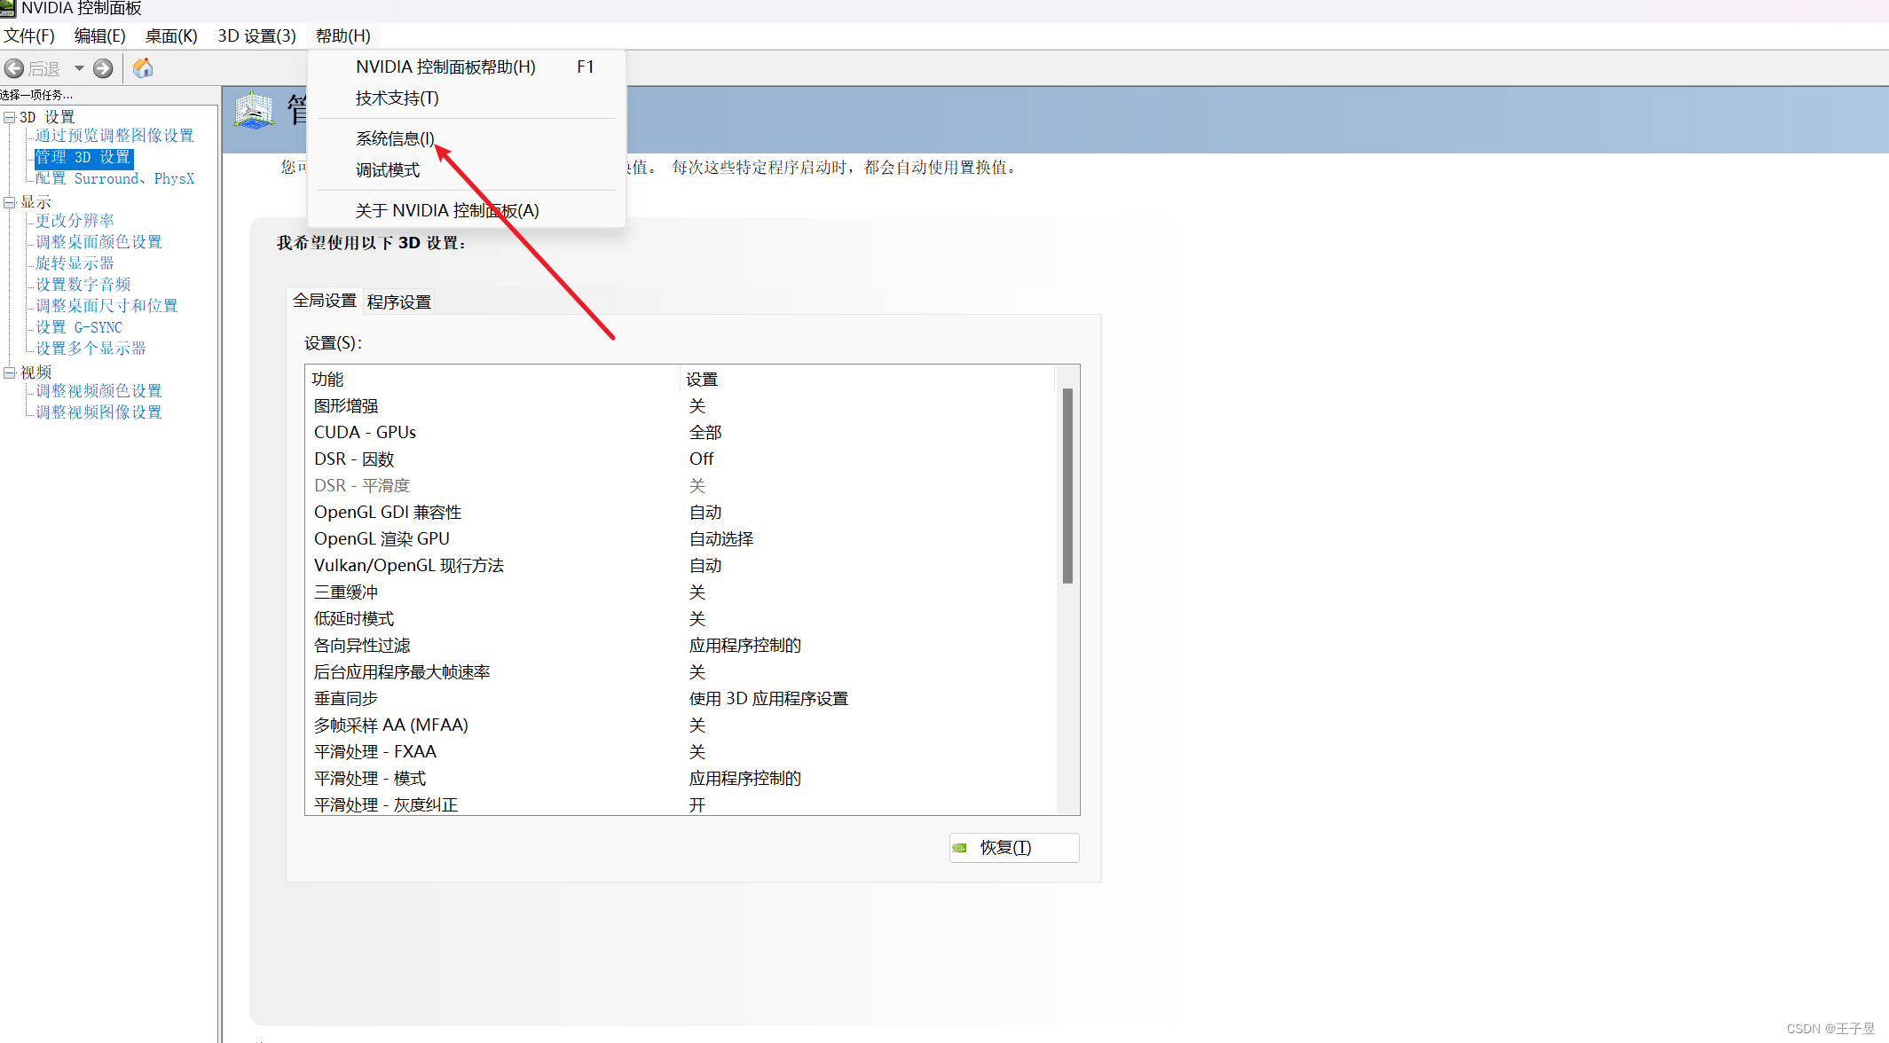Viewport: 1889px width, 1043px height.
Task: Open 调整视频图像设置 in tree
Action: [98, 412]
